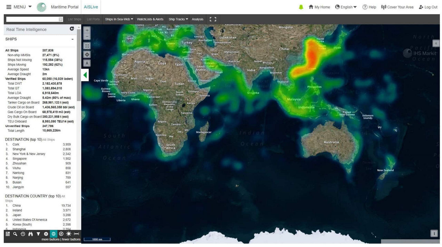Open the WatchLists & Alerts menu

click(150, 19)
